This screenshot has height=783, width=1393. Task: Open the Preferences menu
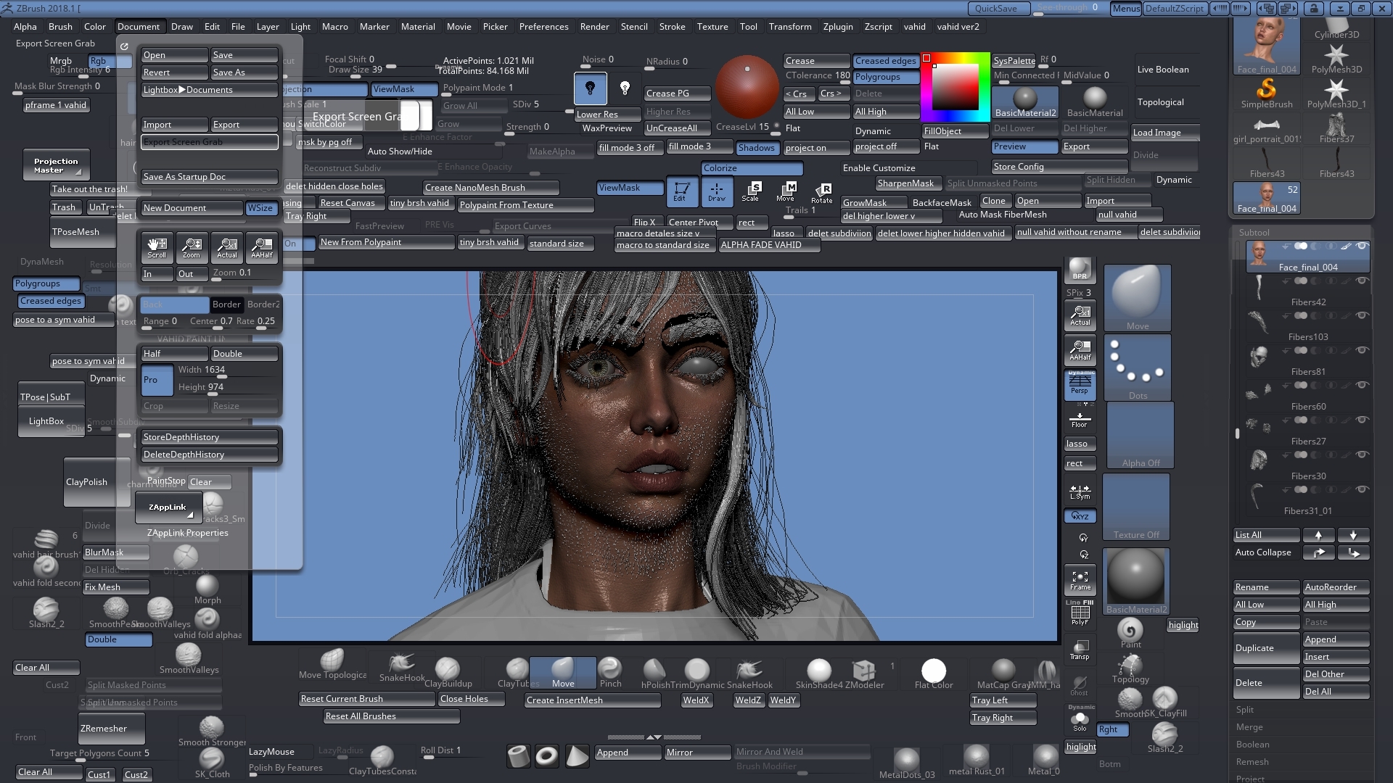pos(543,27)
